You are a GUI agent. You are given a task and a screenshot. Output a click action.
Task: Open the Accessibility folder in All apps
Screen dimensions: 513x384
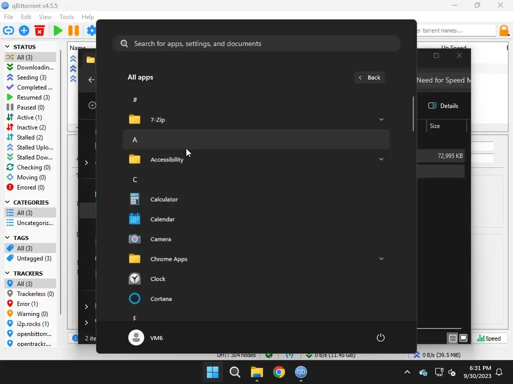pos(256,159)
